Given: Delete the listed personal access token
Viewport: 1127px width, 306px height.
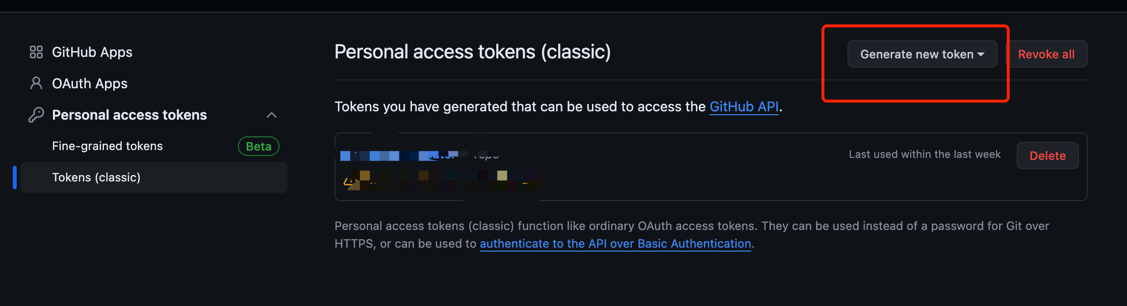Looking at the screenshot, I should pos(1048,155).
